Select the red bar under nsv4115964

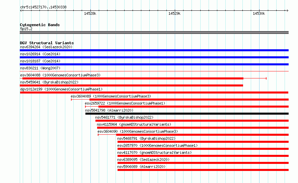point(193,128)
